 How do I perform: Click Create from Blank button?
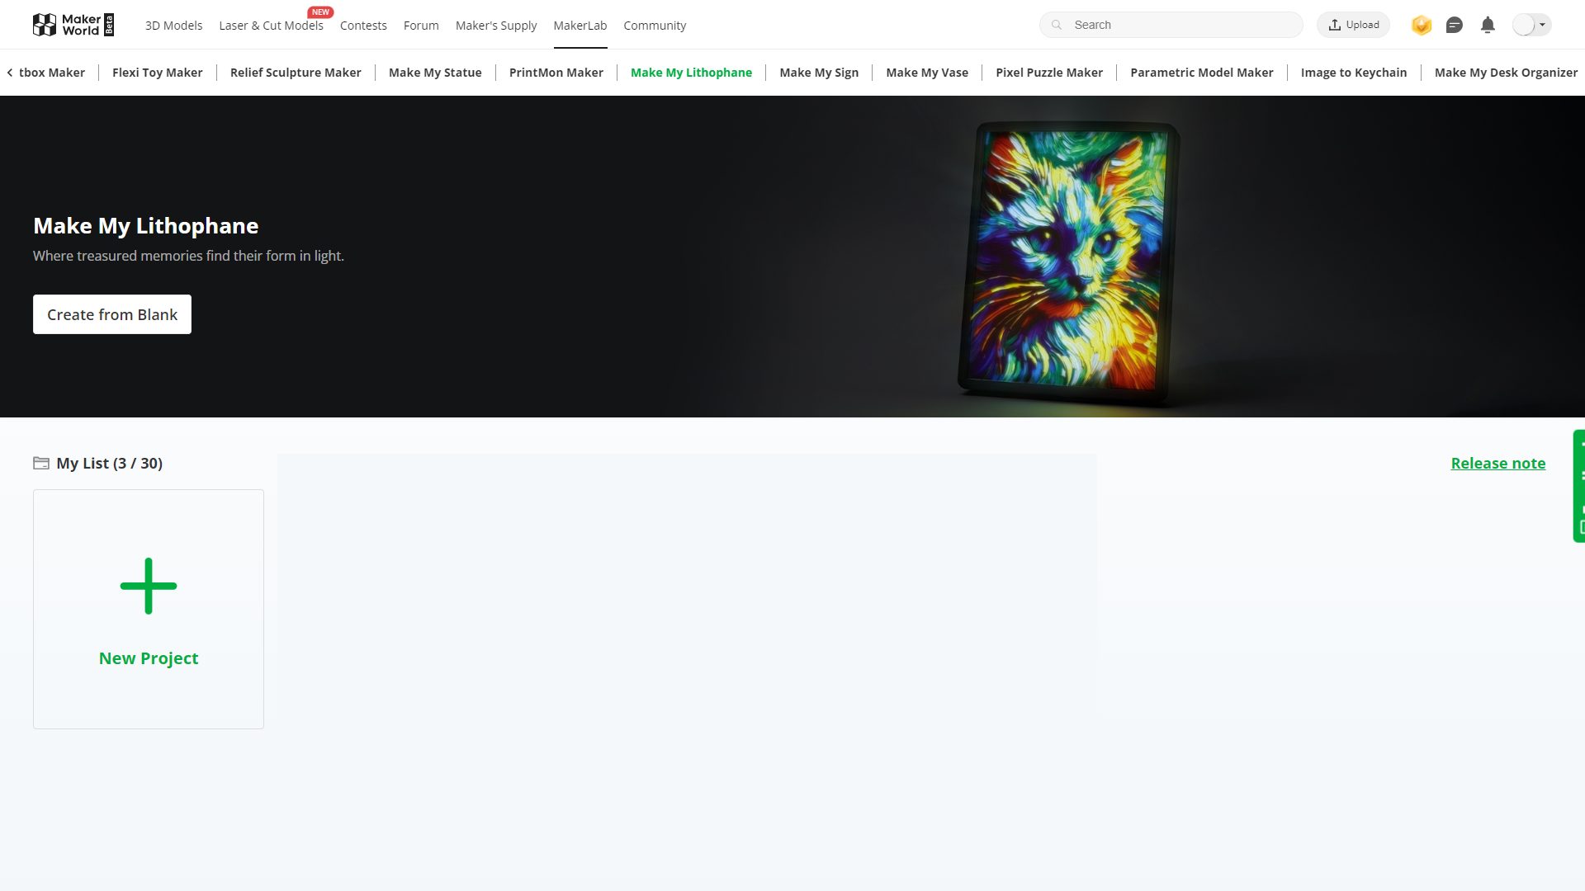click(112, 314)
